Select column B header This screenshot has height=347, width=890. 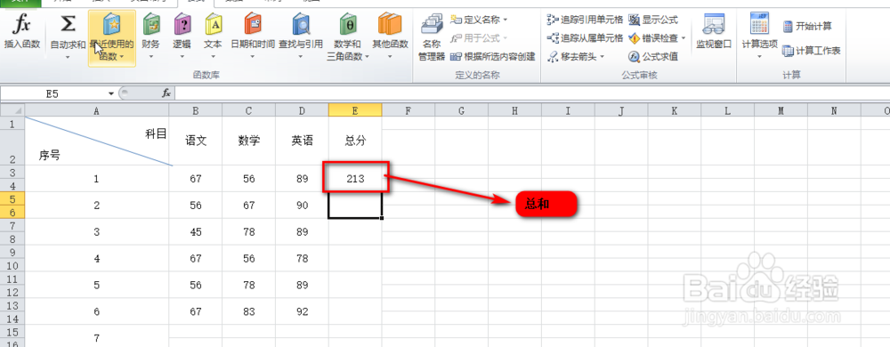195,110
